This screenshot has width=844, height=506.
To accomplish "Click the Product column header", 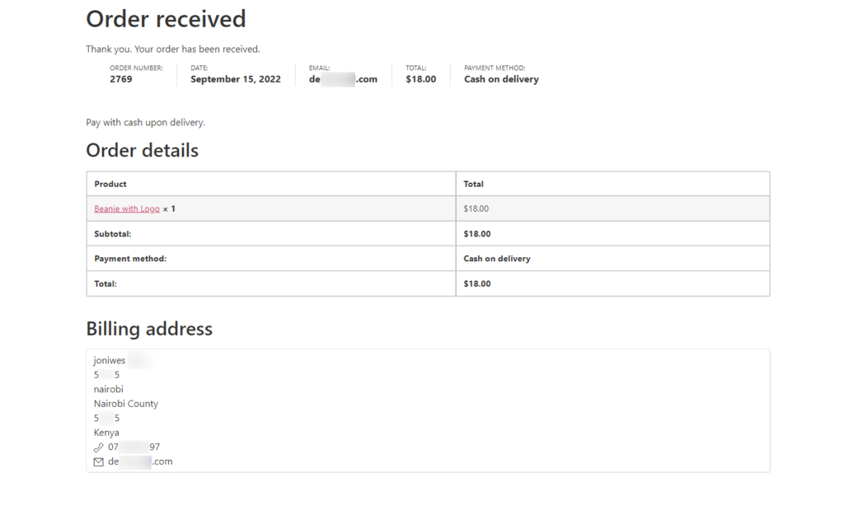I will [110, 184].
